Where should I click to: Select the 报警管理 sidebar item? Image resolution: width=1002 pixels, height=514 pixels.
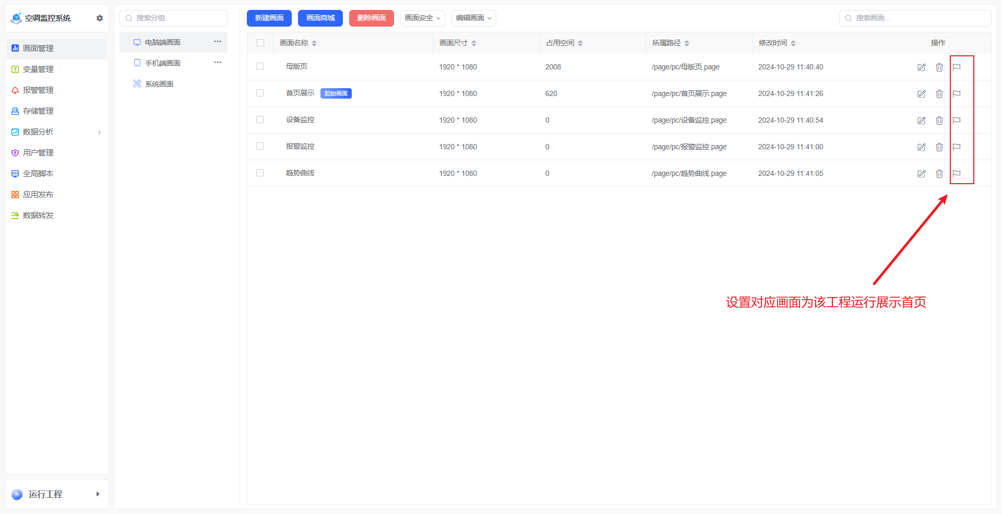[x=38, y=90]
